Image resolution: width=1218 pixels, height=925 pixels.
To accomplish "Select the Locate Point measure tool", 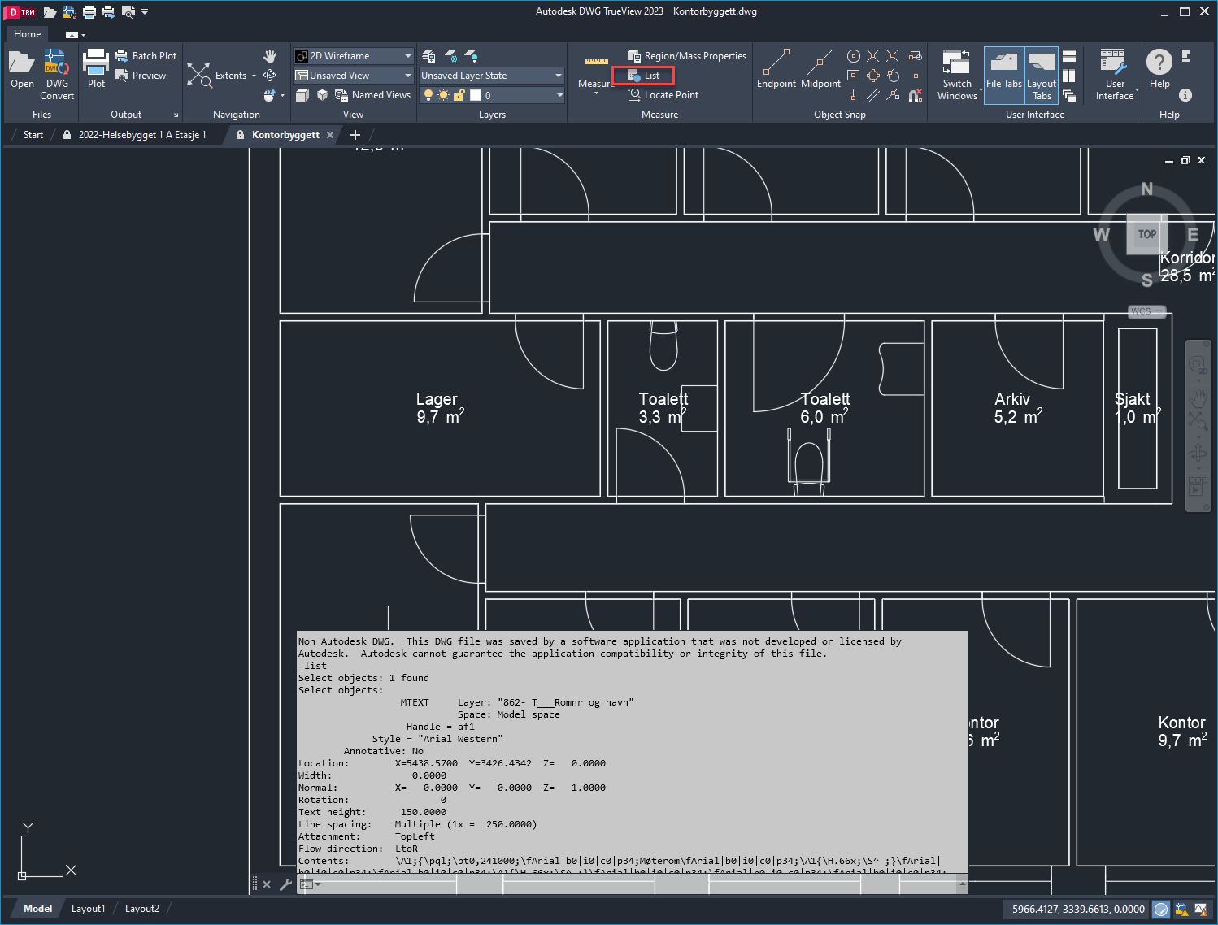I will (663, 94).
